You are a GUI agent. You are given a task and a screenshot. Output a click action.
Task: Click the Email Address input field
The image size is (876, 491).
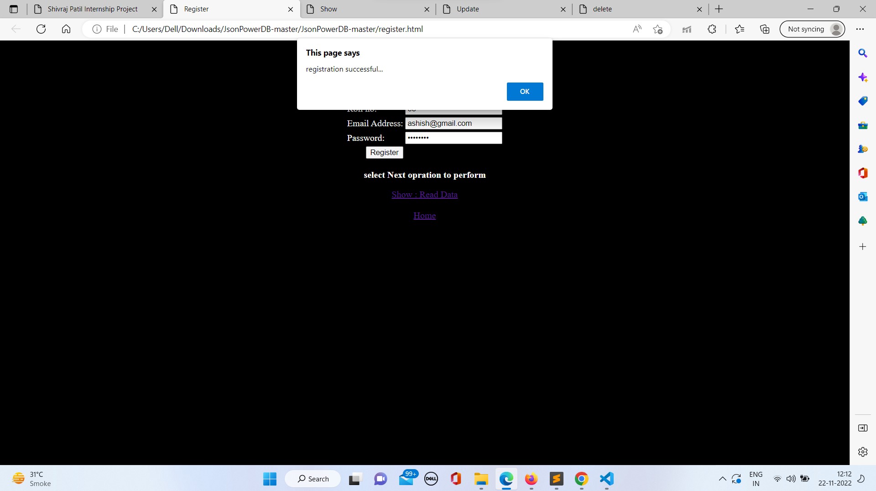pyautogui.click(x=454, y=123)
